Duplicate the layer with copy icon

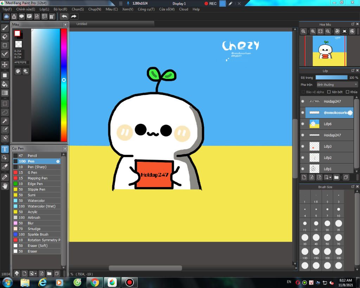[x=346, y=177]
